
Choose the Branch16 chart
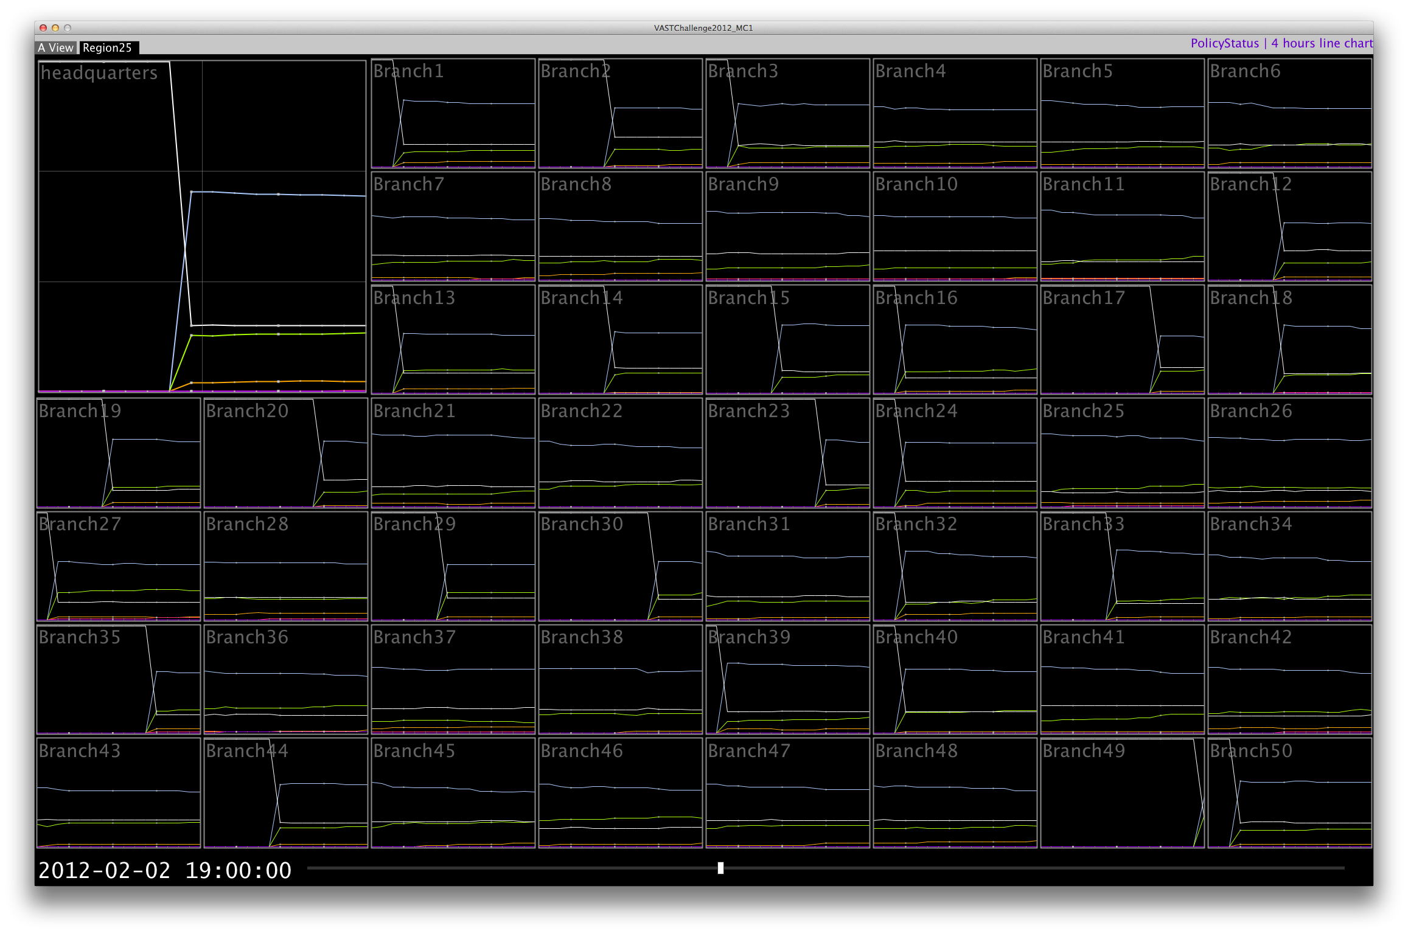[955, 340]
